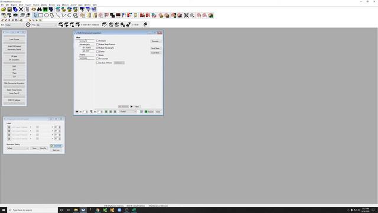The image size is (378, 213).
Task: Toggle the fourth laser on/off button
Action: tap(9, 138)
